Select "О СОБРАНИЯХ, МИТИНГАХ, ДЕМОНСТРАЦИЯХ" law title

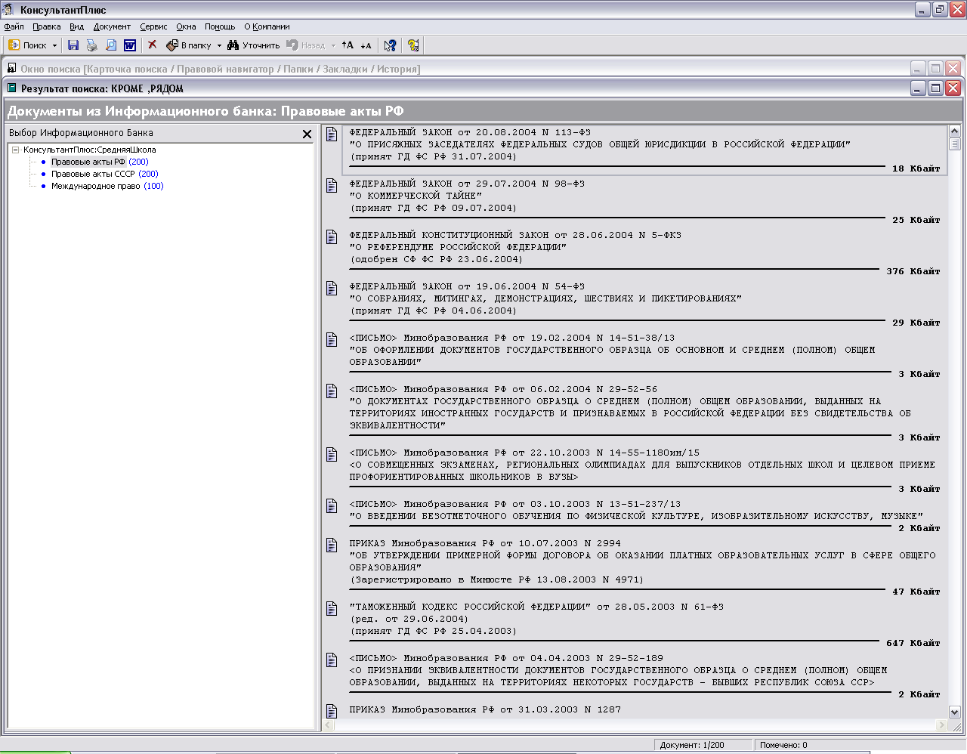545,298
